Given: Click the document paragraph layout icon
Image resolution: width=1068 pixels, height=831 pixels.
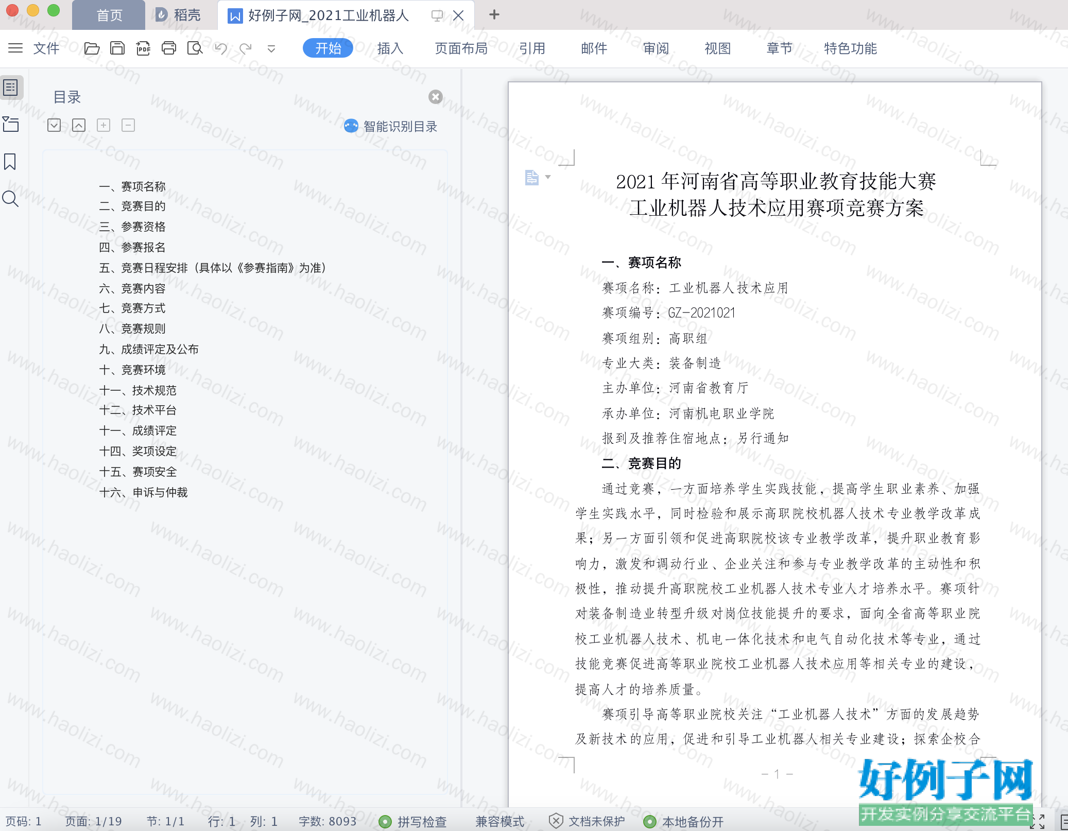Looking at the screenshot, I should click(531, 177).
